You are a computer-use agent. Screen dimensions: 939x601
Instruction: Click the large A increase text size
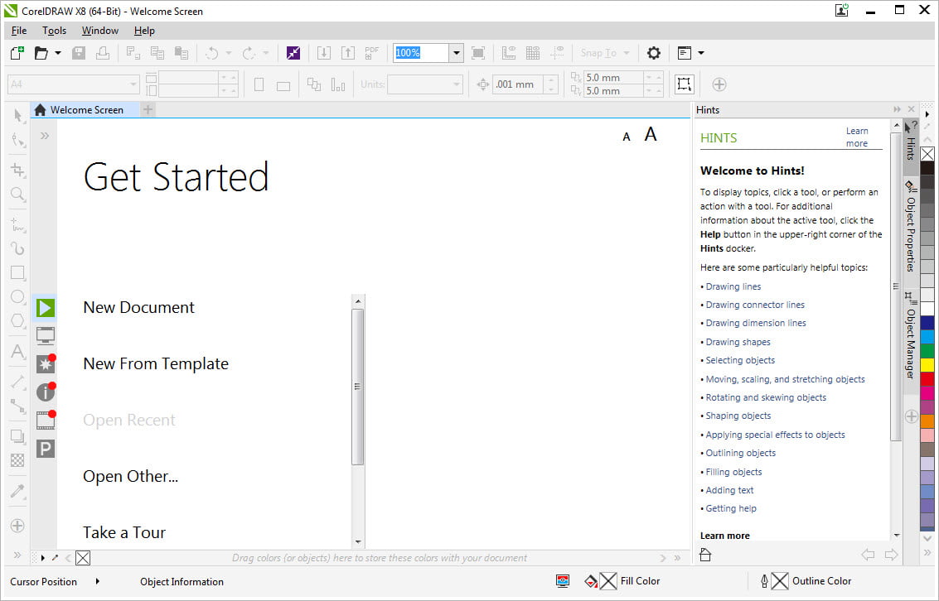click(651, 135)
